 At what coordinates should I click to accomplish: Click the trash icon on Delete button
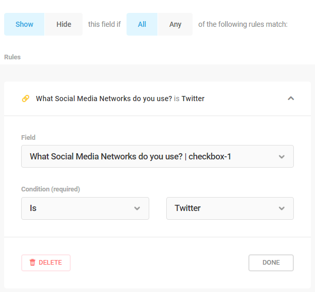[x=33, y=262]
